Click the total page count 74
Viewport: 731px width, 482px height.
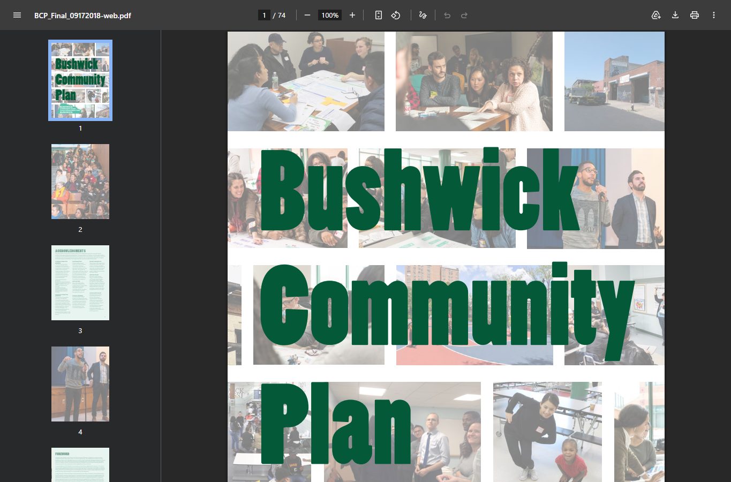tap(282, 16)
